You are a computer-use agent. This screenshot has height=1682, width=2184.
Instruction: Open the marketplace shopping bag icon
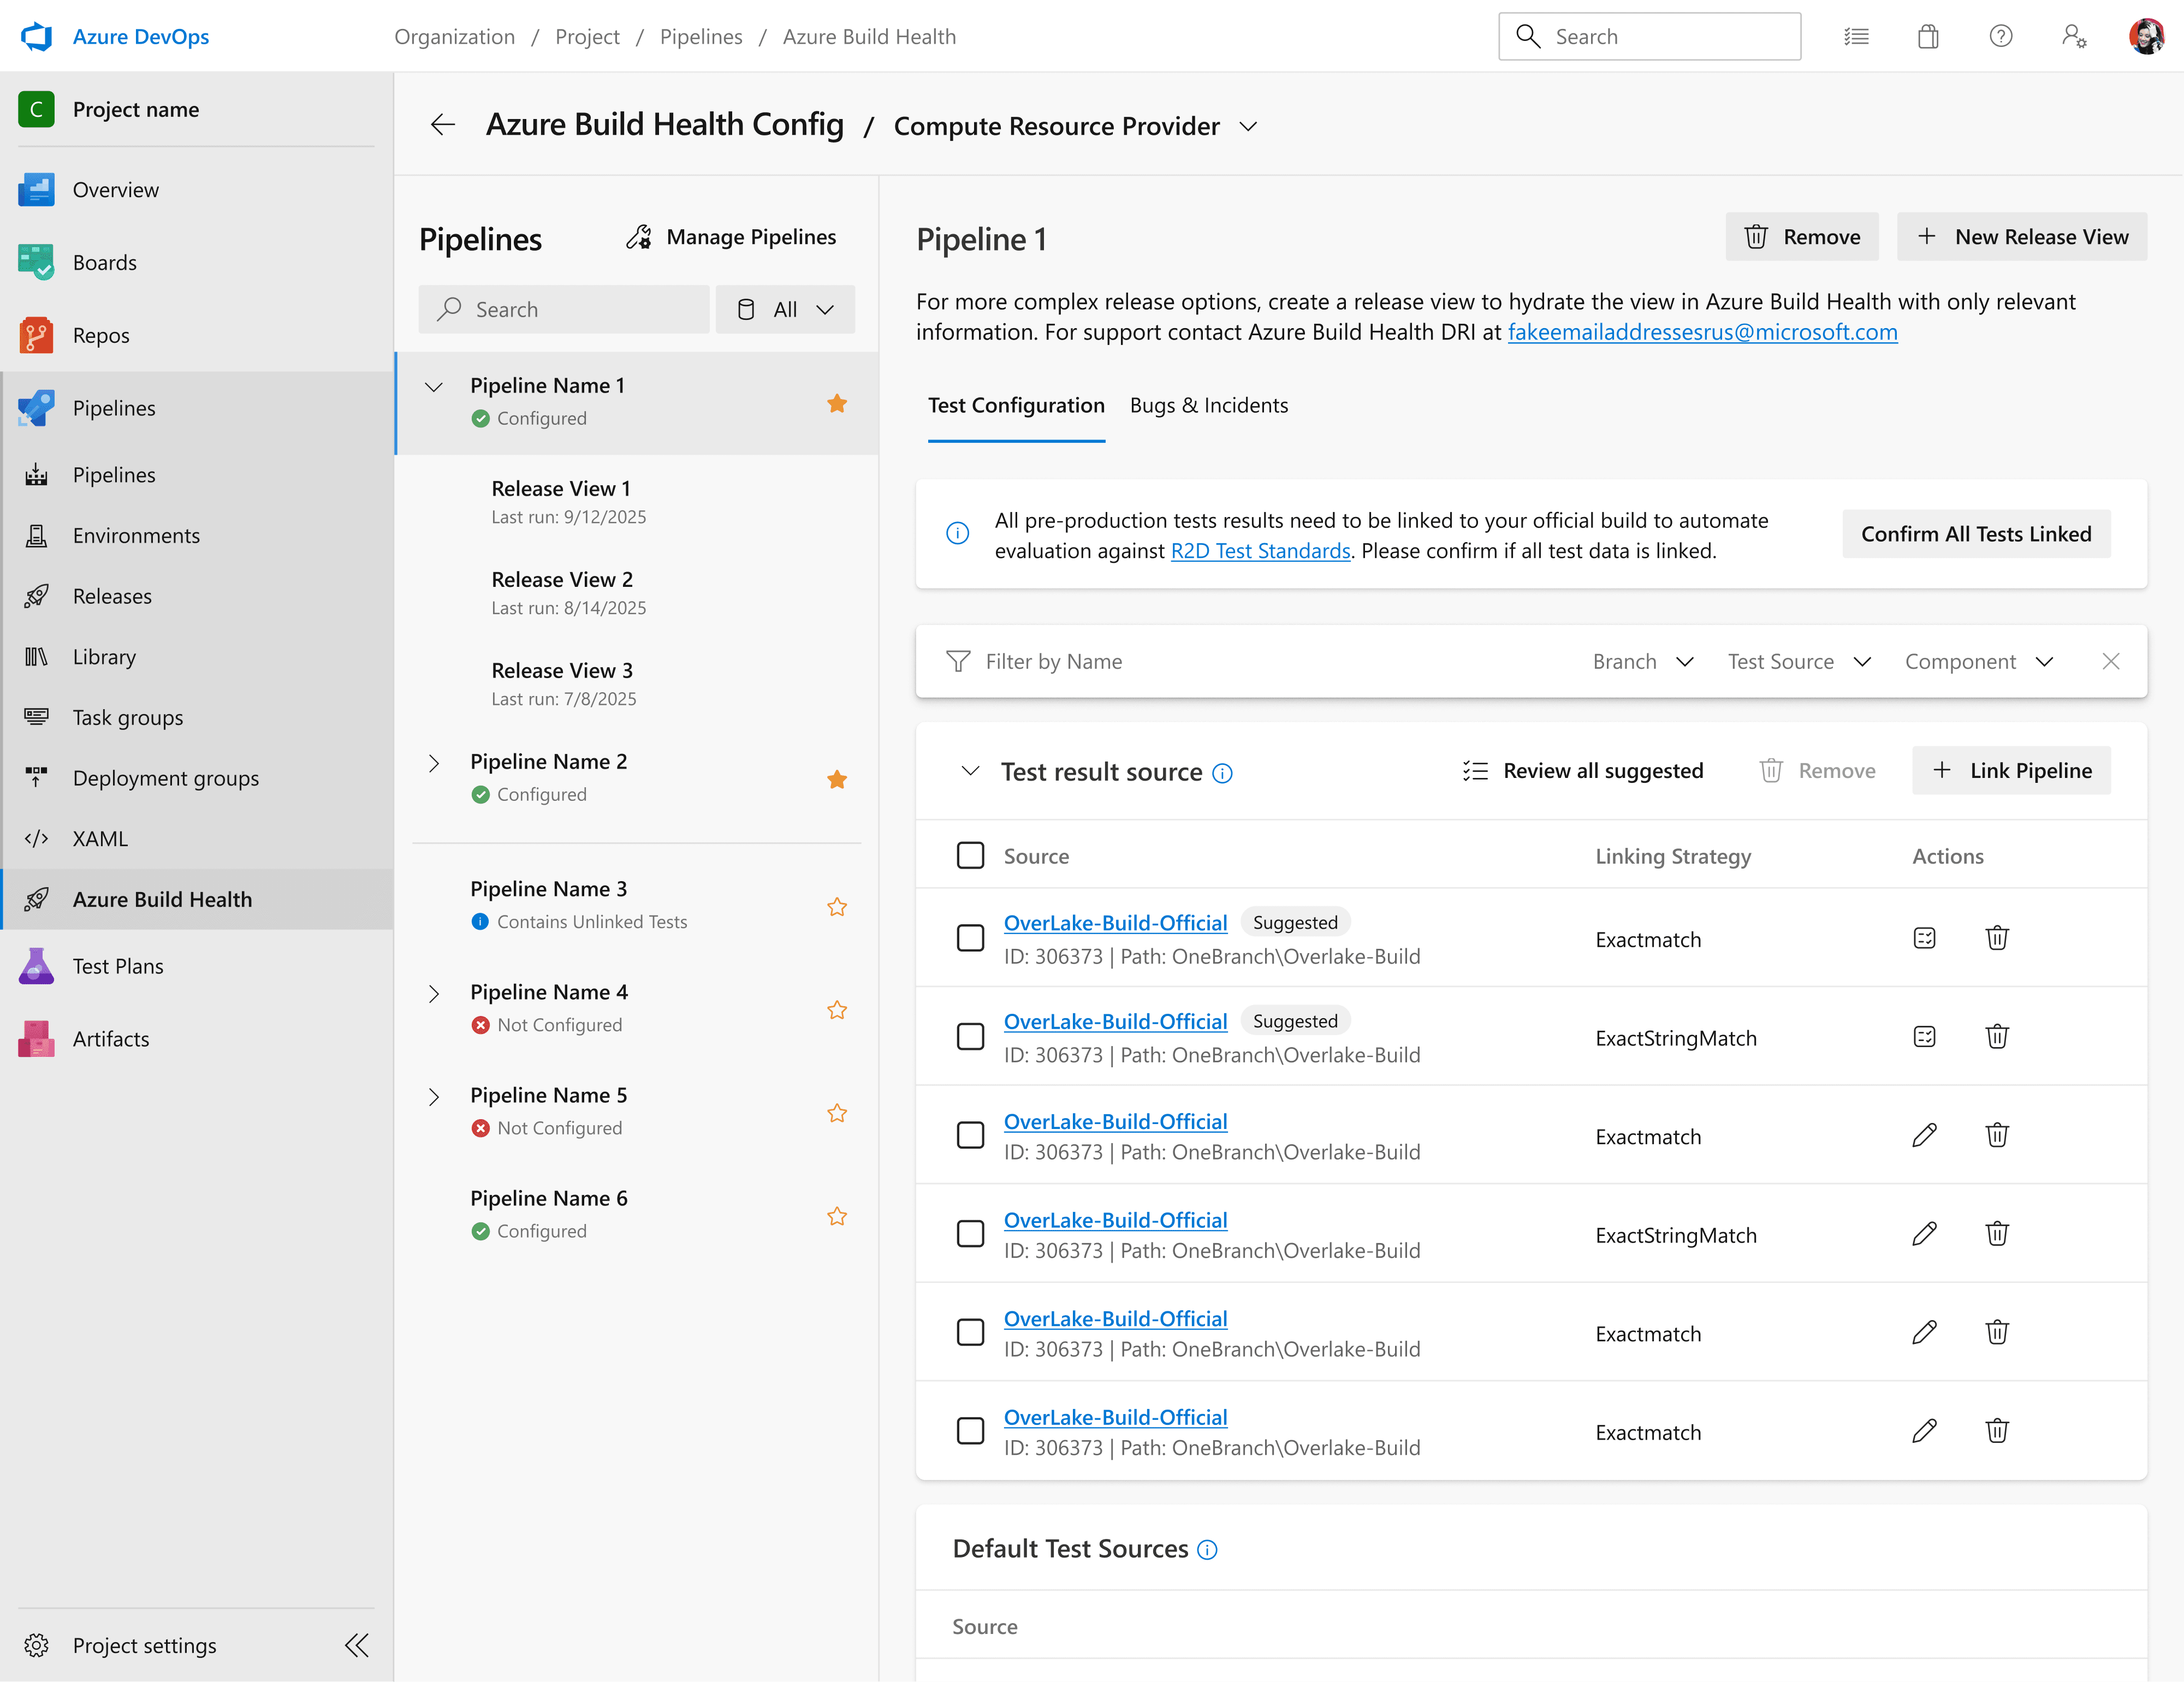coord(1928,37)
